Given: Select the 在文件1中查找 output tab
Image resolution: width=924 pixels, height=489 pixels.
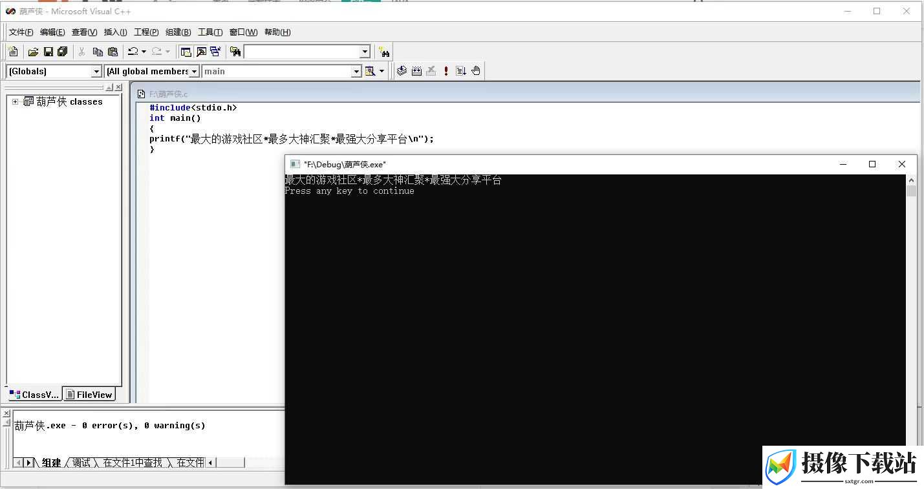Looking at the screenshot, I should [133, 463].
